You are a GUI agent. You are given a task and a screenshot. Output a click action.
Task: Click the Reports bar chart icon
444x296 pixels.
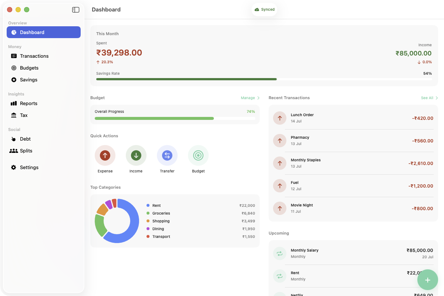(14, 103)
